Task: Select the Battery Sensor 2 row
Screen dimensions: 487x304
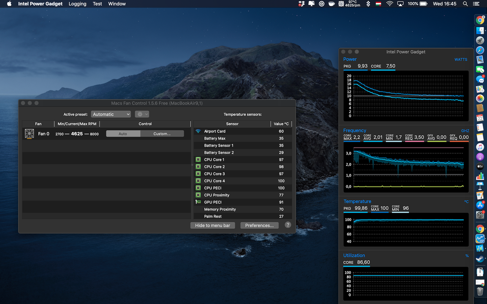Action: [242, 152]
